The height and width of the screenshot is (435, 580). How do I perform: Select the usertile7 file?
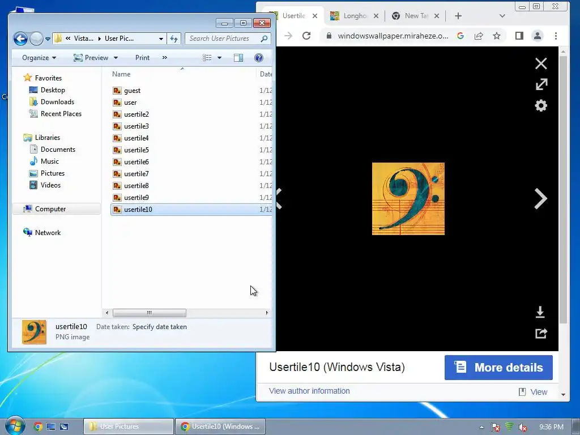137,174
